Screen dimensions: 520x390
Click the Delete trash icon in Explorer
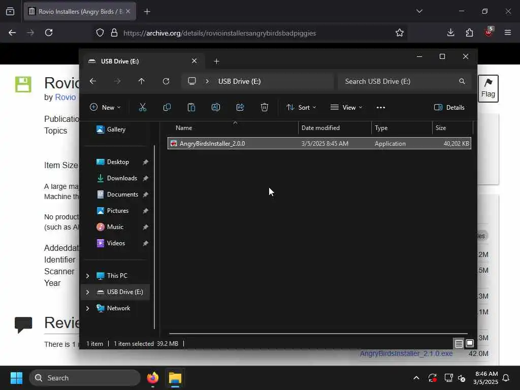pos(264,107)
